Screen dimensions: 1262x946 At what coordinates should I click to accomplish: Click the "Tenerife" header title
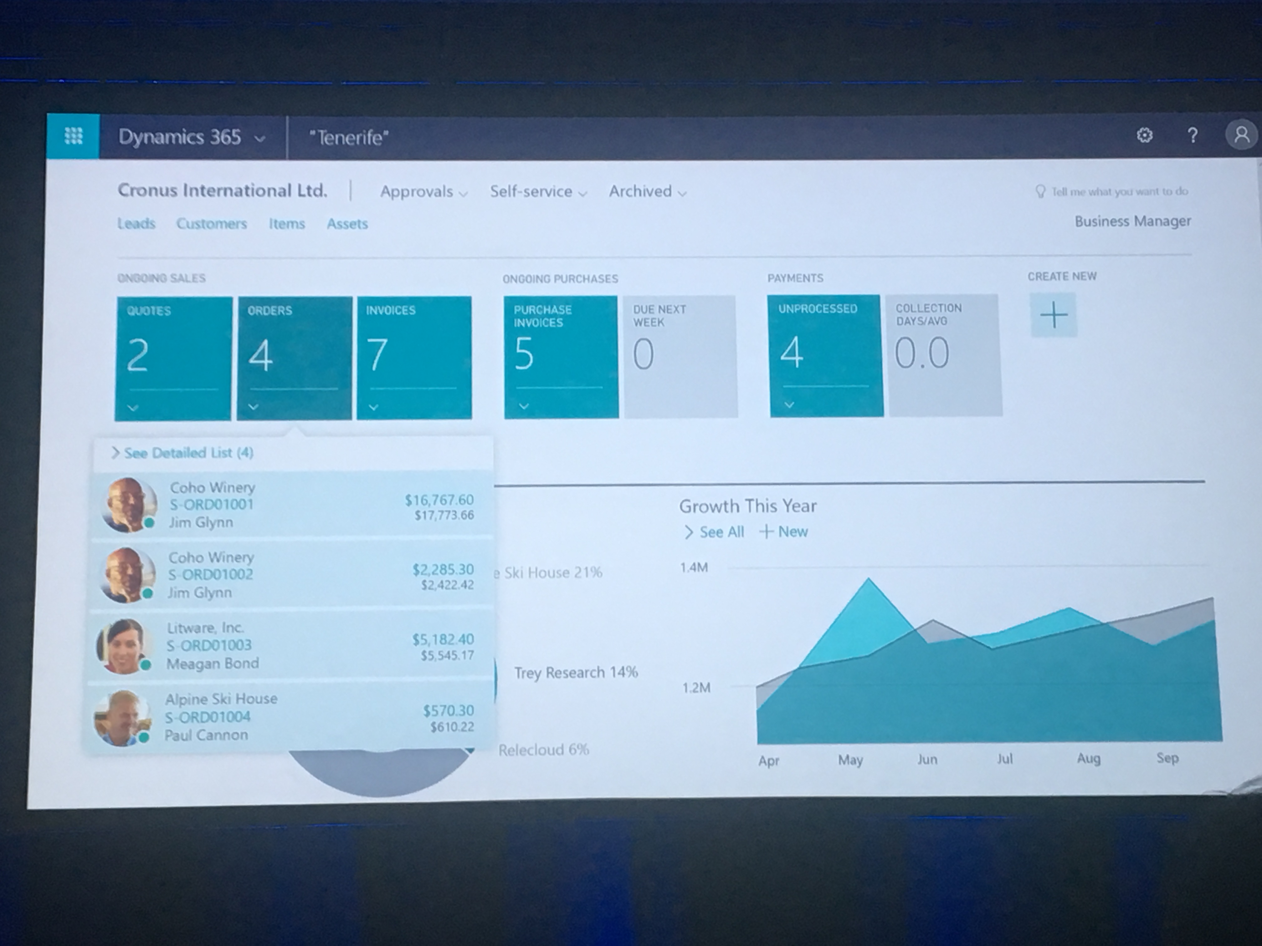point(349,137)
